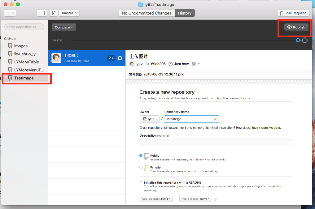Click the images repository book icon
315x209 pixels.
point(10,46)
